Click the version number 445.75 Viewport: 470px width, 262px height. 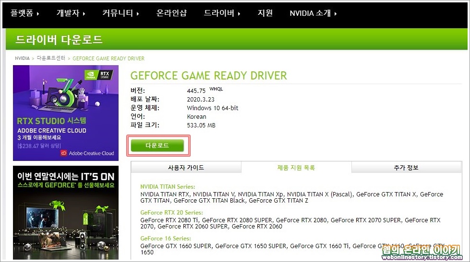point(196,91)
